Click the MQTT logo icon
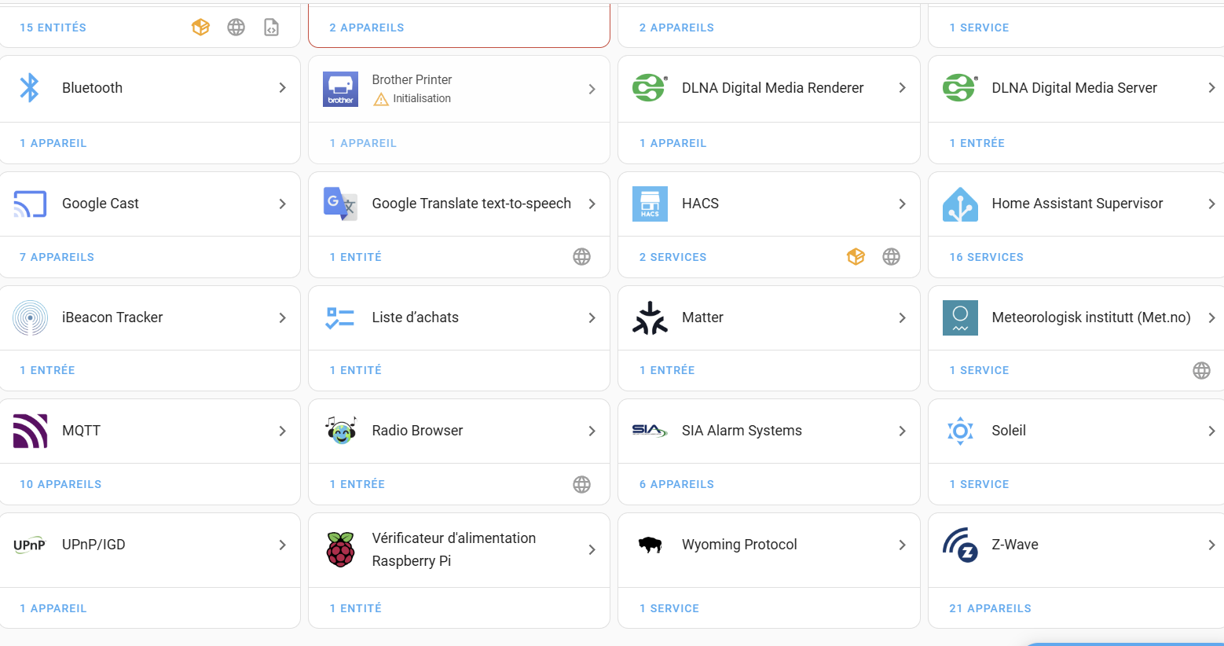 point(30,431)
